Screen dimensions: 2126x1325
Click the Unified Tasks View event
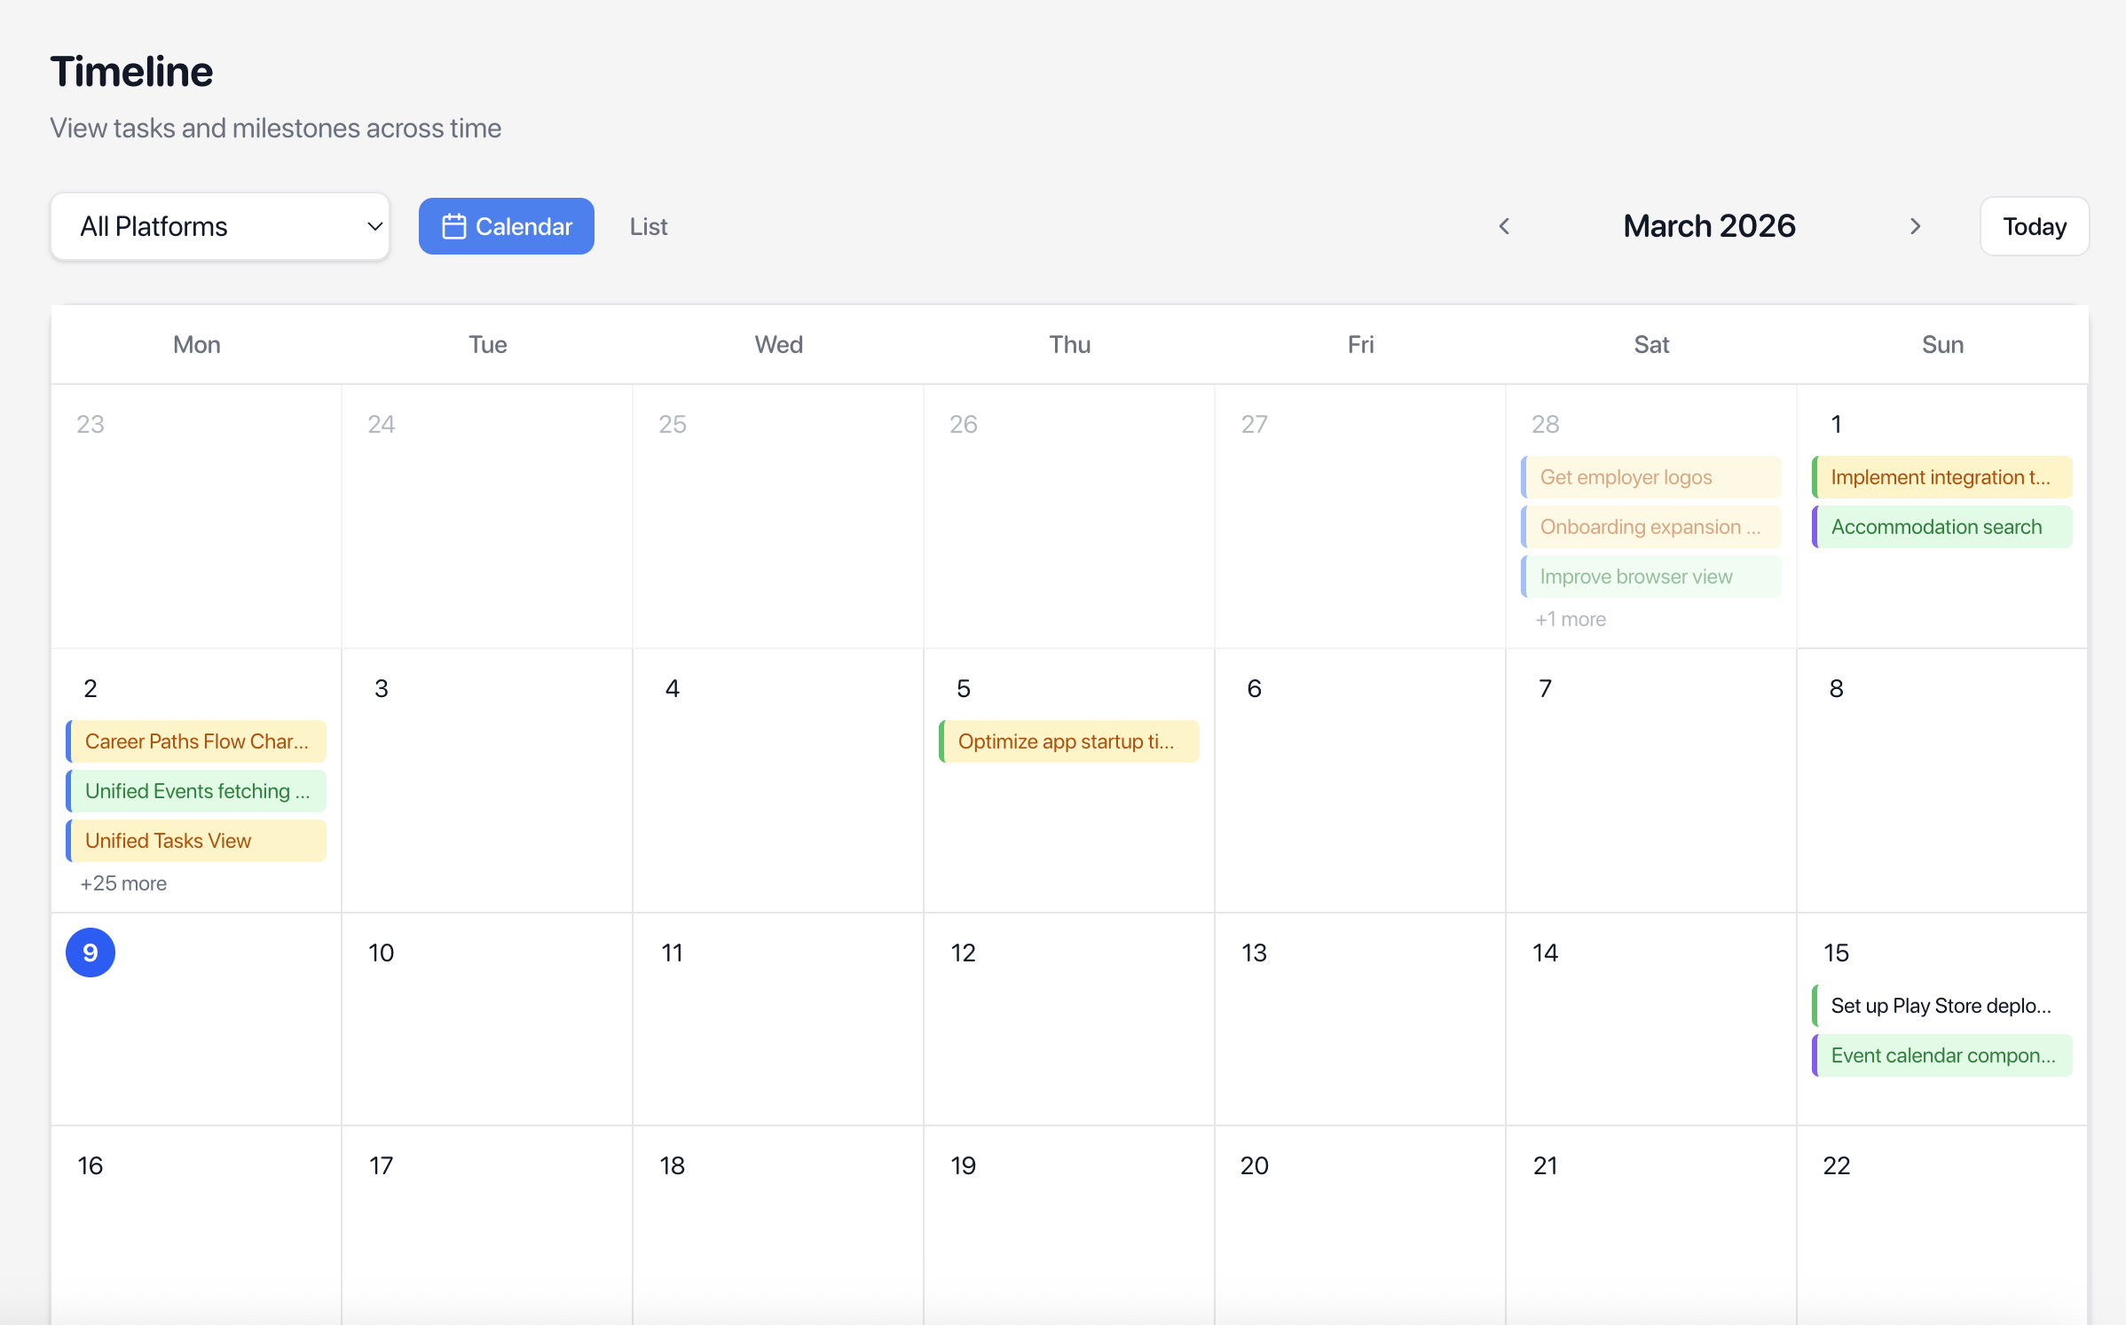195,840
